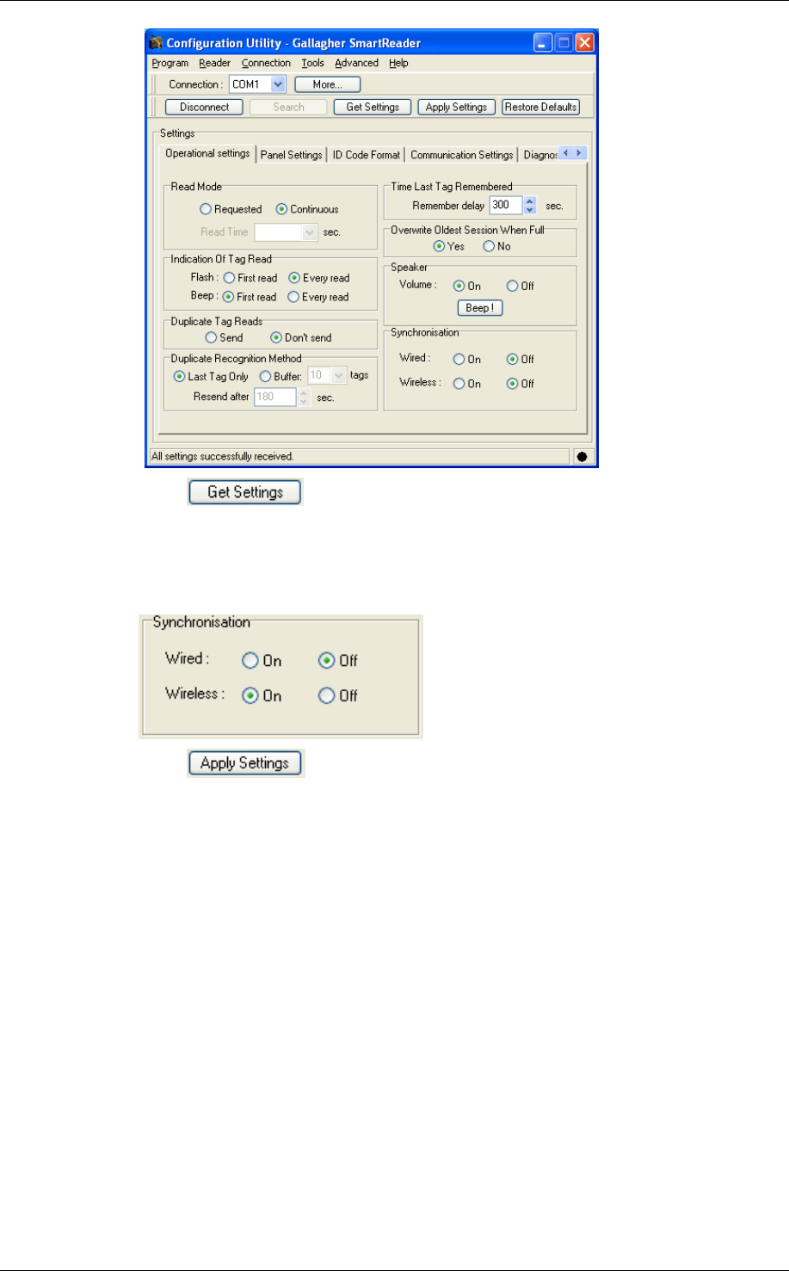Click the More... button
The height and width of the screenshot is (1271, 789).
point(328,84)
